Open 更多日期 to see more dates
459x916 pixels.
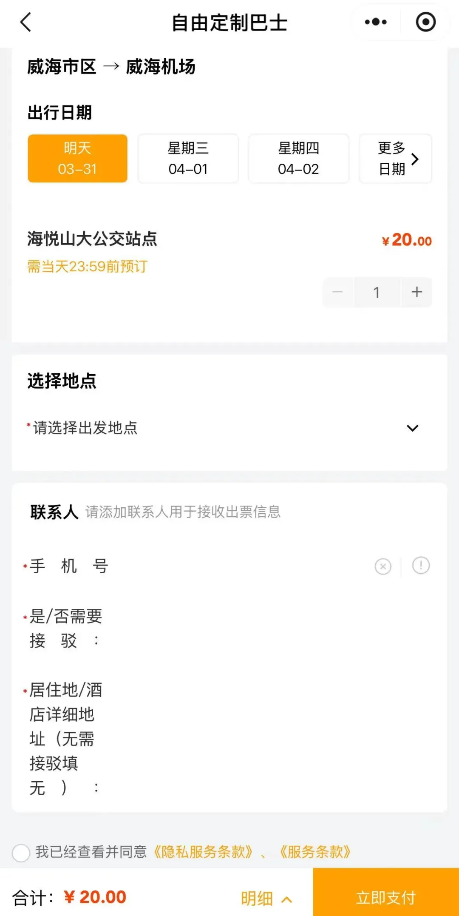(395, 159)
